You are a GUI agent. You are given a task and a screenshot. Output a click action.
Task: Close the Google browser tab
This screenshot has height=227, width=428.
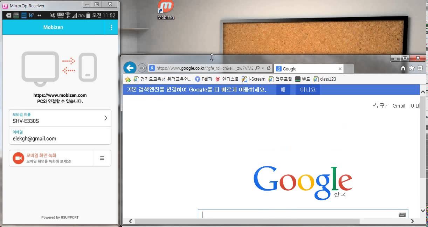(x=340, y=69)
